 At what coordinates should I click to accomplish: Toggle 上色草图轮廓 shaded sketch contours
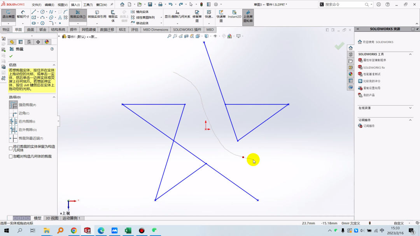coord(248,15)
